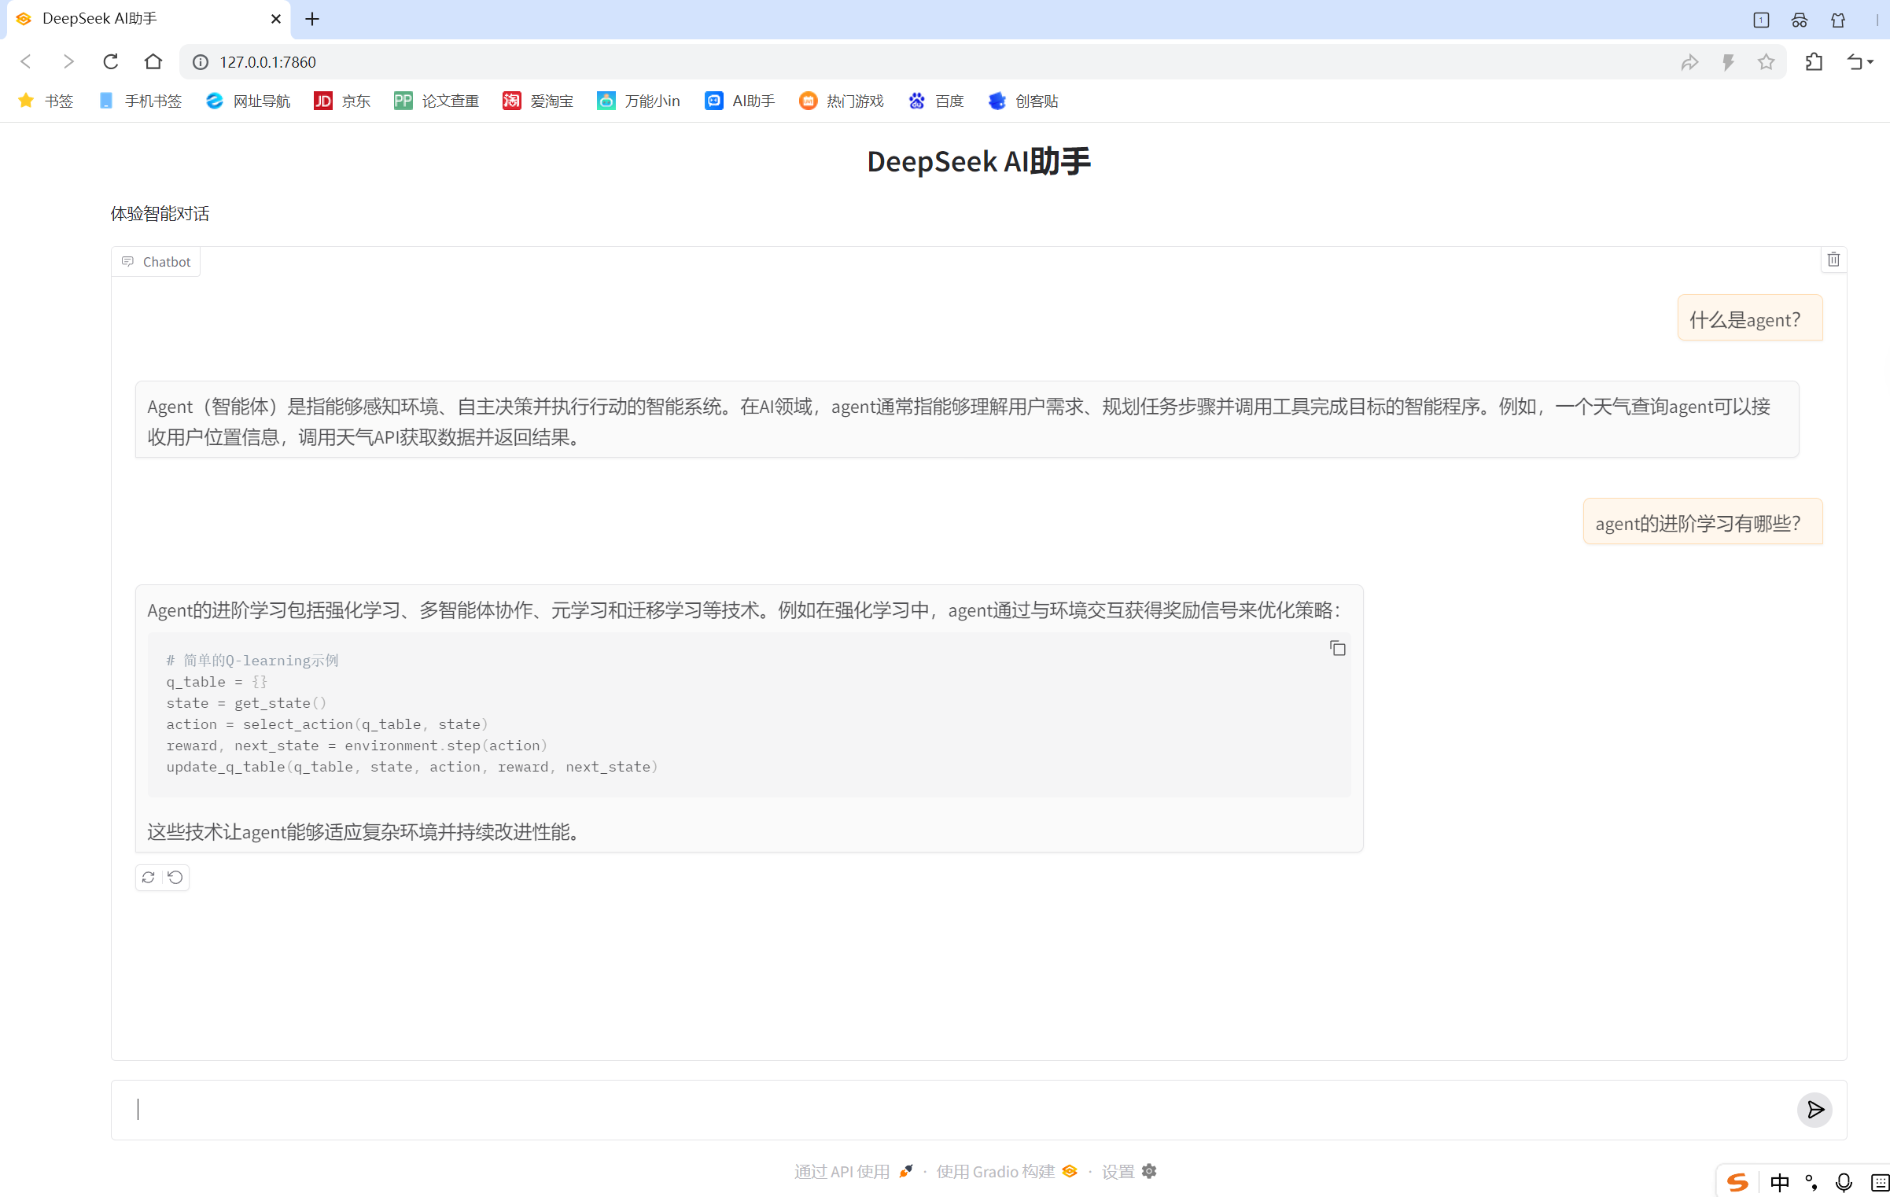Click the code line state = get_state()
Screen dimensions: 1890x1197
coord(245,703)
